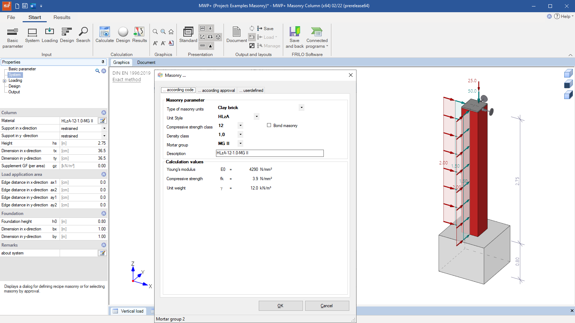Viewport: 575px width, 323px height.
Task: Open the Density class dropdown
Action: pos(240,134)
